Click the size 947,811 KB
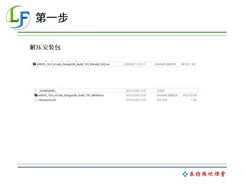Viewport: 246px width, 185px height. click(188, 64)
